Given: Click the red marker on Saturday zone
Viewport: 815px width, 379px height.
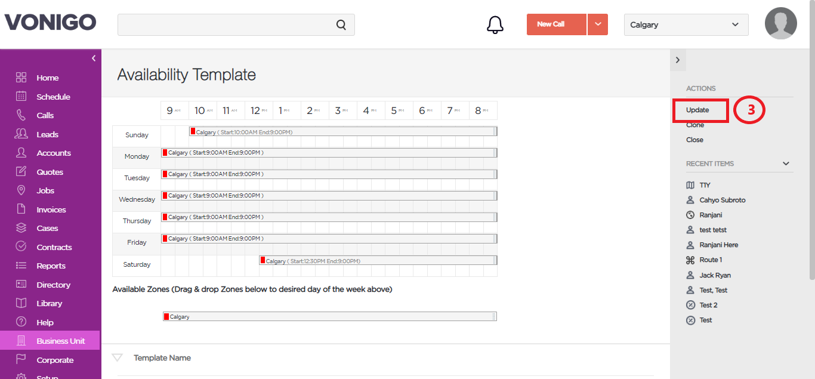Looking at the screenshot, I should pos(263,260).
